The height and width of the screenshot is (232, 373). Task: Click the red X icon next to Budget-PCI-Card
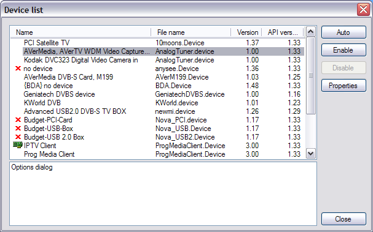18,120
